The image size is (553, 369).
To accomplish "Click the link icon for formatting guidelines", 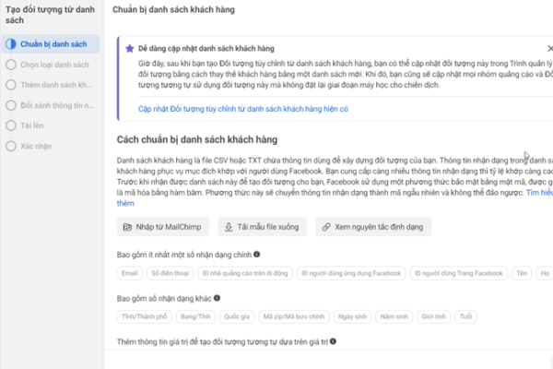I will point(325,226).
